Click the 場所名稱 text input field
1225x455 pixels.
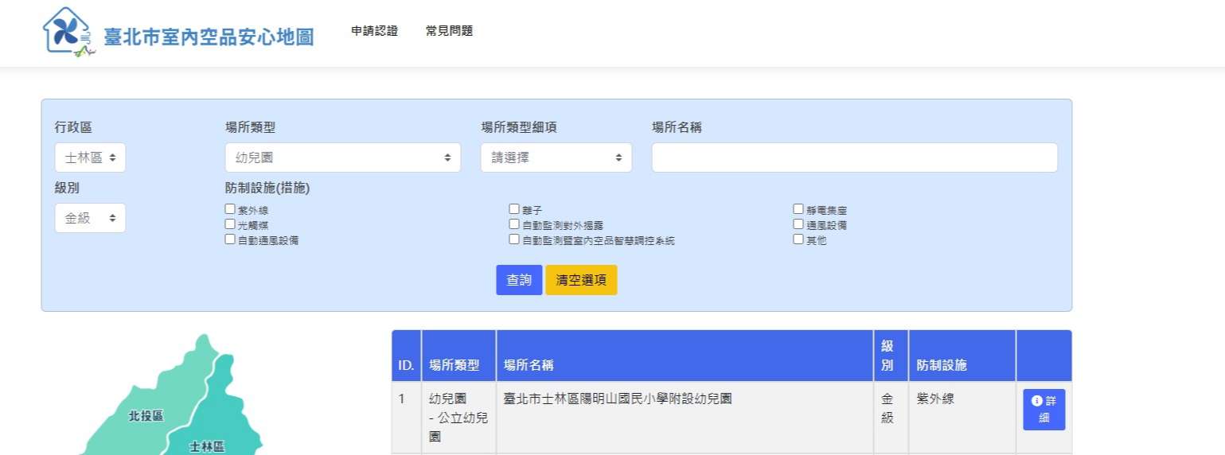tap(854, 157)
